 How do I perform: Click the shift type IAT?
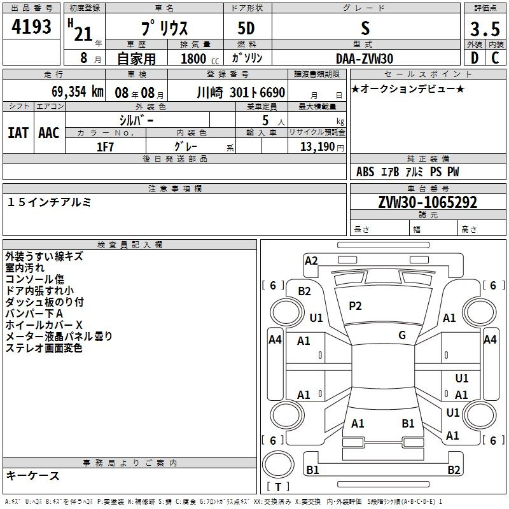(18, 133)
